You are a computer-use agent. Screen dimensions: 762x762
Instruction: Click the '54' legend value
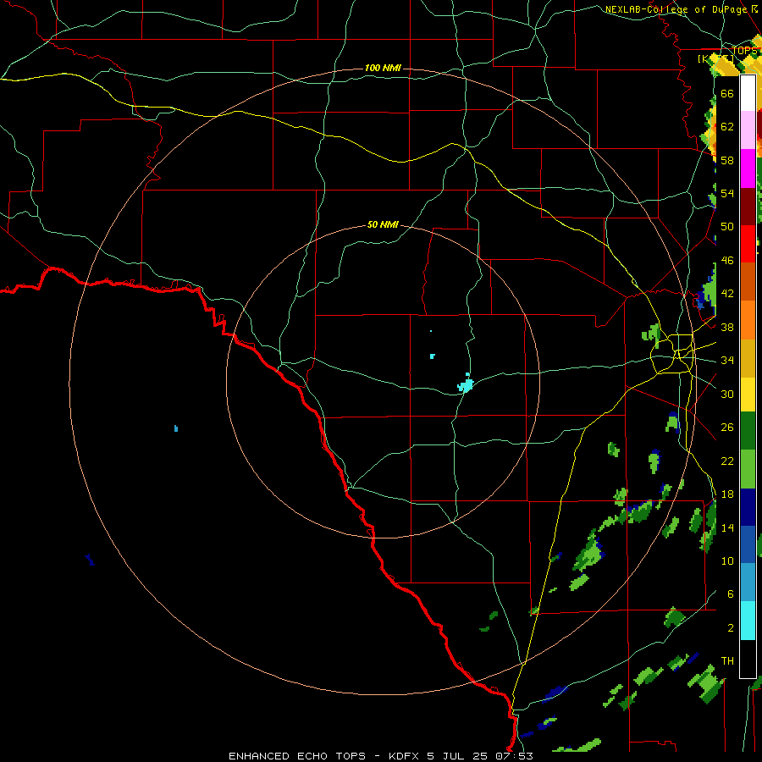click(727, 193)
